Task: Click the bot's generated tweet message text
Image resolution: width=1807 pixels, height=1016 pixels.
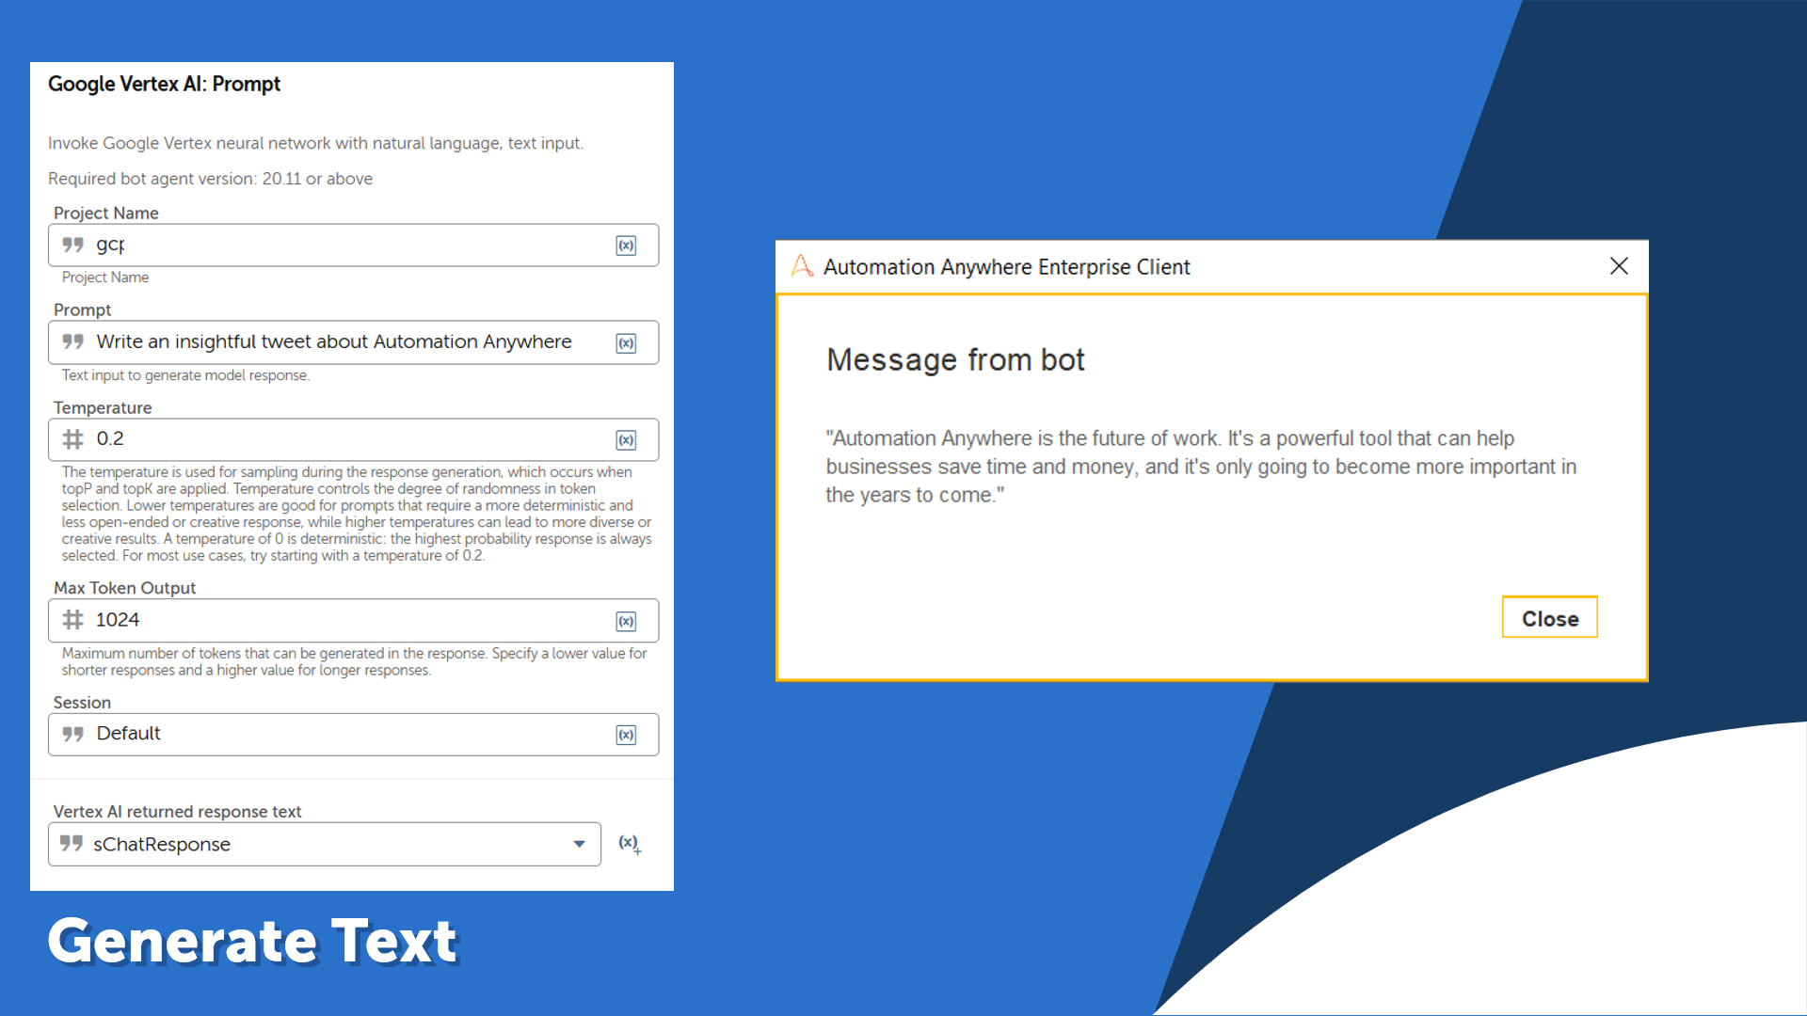Action: (1200, 467)
